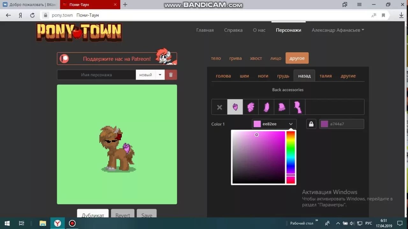Open Александр Афанасьев account dropdown
408x229 pixels.
click(x=338, y=30)
